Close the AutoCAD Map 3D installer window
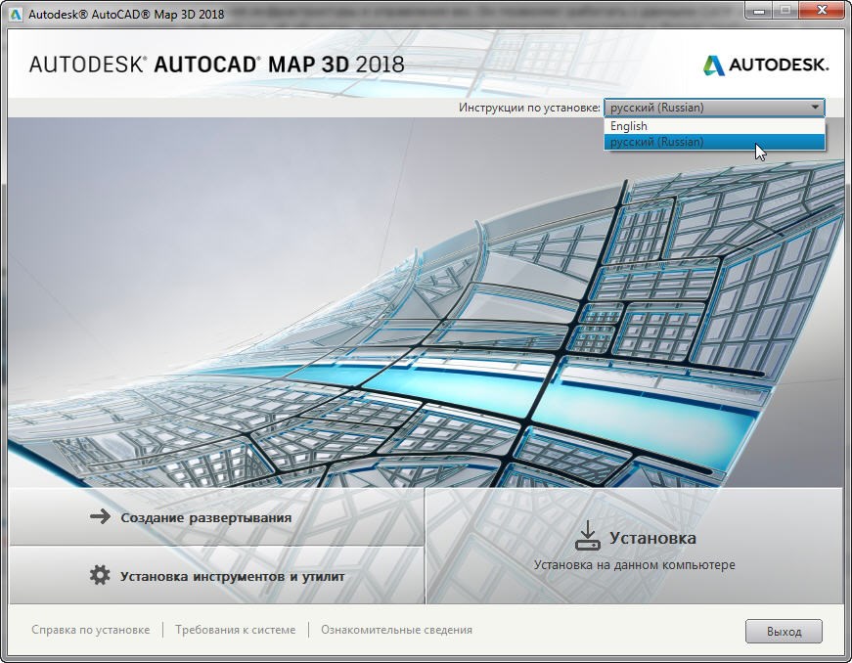Image resolution: width=852 pixels, height=663 pixels. tap(823, 11)
